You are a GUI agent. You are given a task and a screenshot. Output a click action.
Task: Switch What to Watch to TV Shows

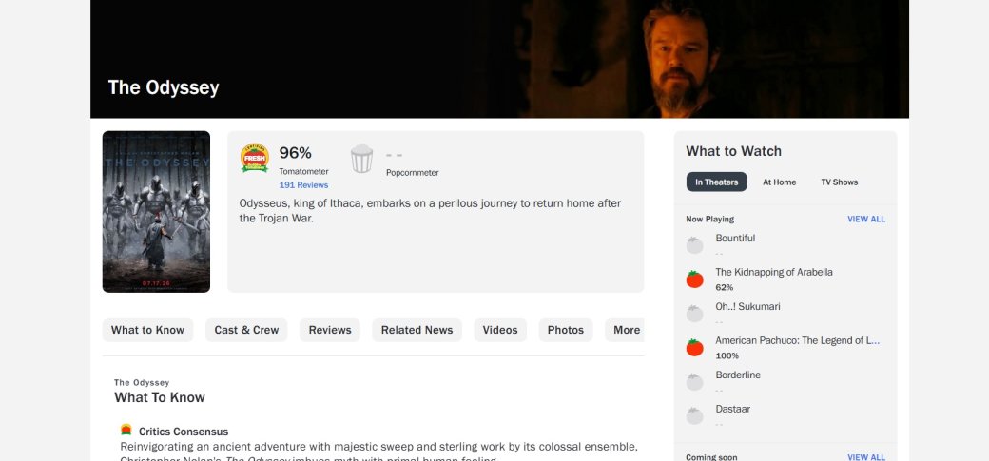tap(839, 182)
